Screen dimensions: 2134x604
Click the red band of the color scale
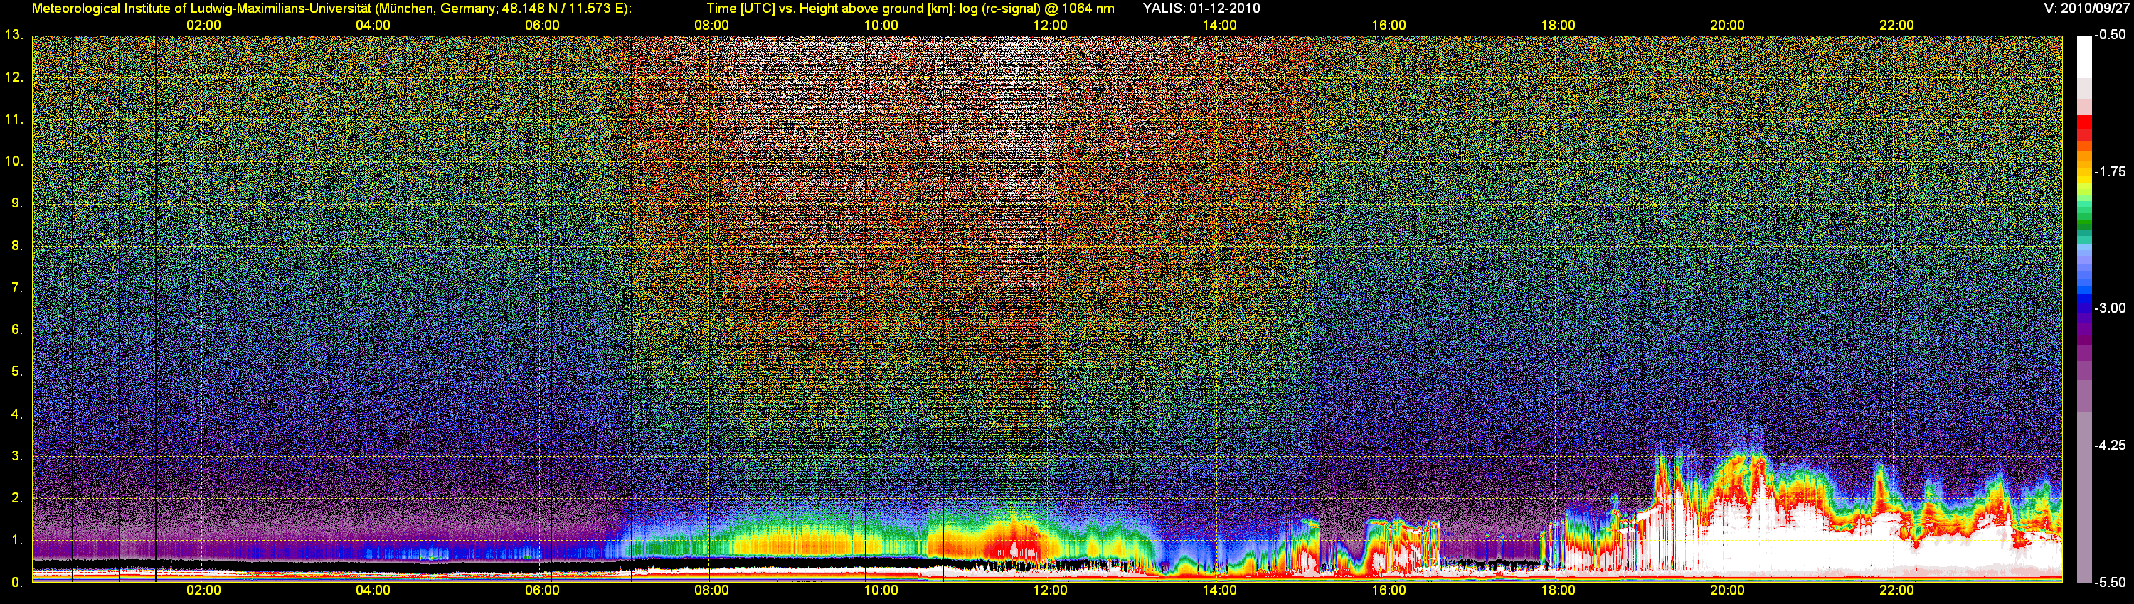2084,123
